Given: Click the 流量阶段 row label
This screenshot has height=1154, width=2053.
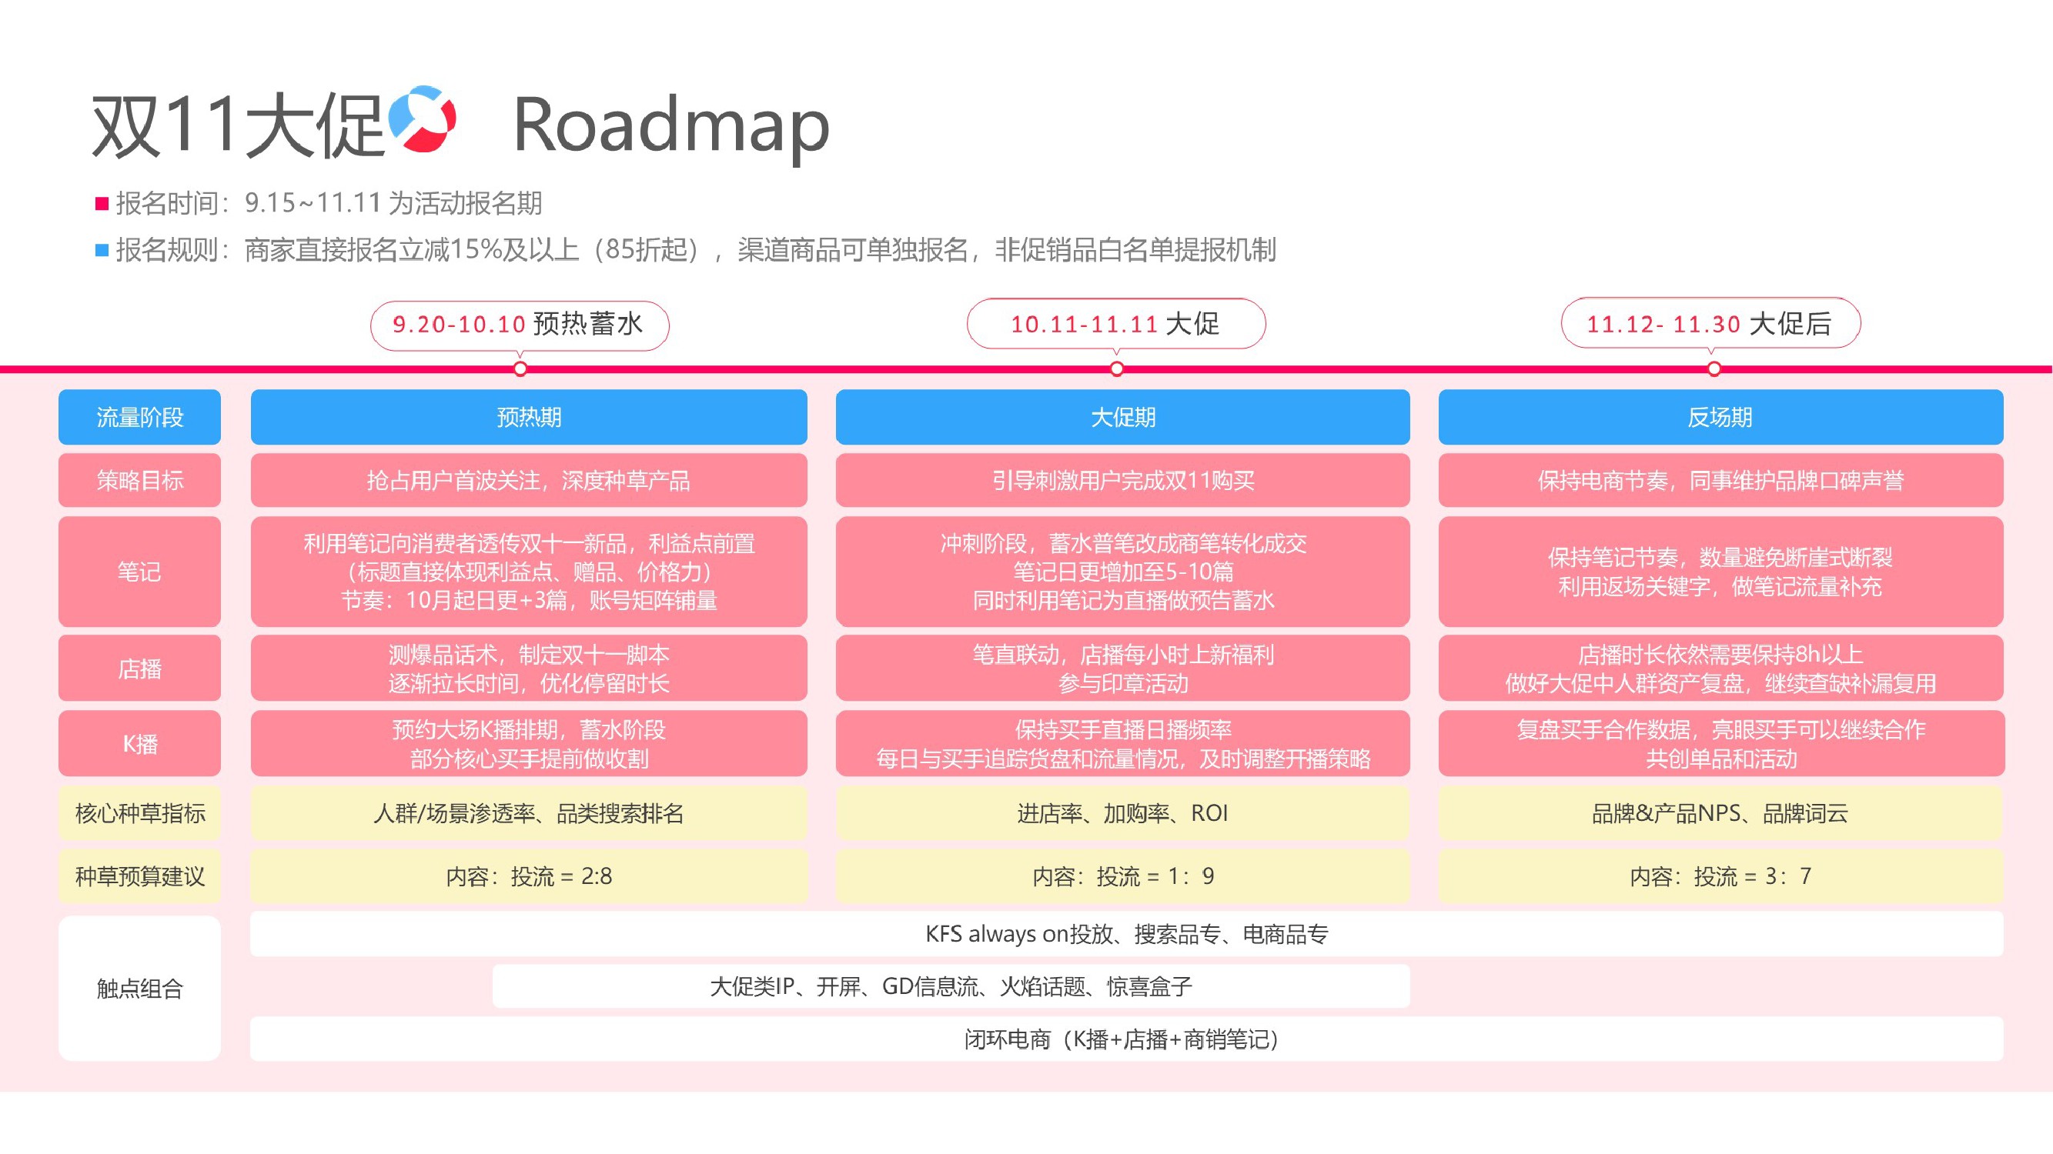Looking at the screenshot, I should coord(139,416).
